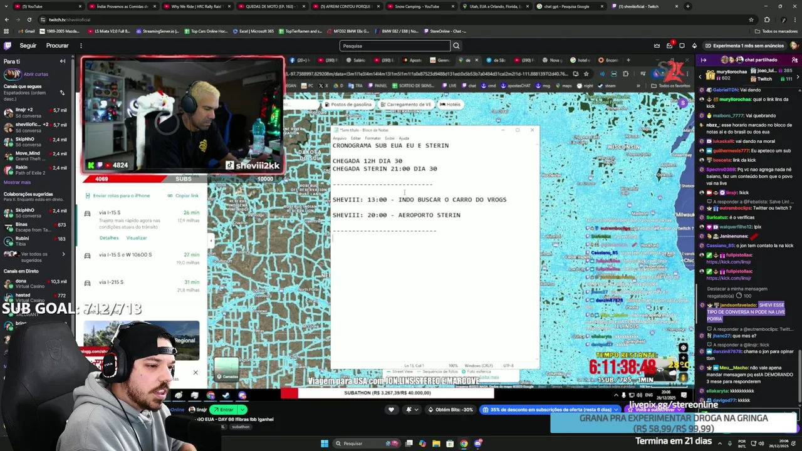802x451 pixels.
Task: Open the chat community users icon
Action: pos(794,60)
